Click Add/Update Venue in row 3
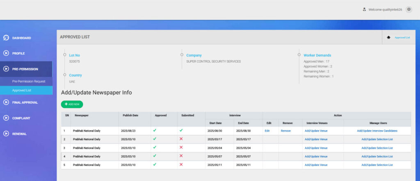The image size is (420, 181). pyautogui.click(x=316, y=148)
